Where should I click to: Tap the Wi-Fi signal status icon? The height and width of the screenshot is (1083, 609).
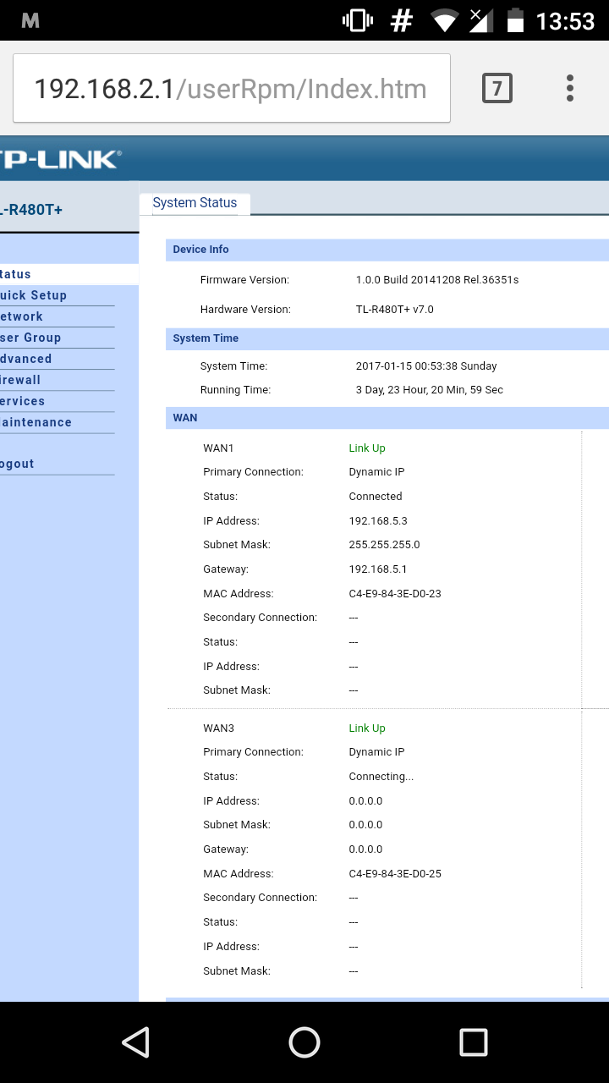[x=445, y=21]
